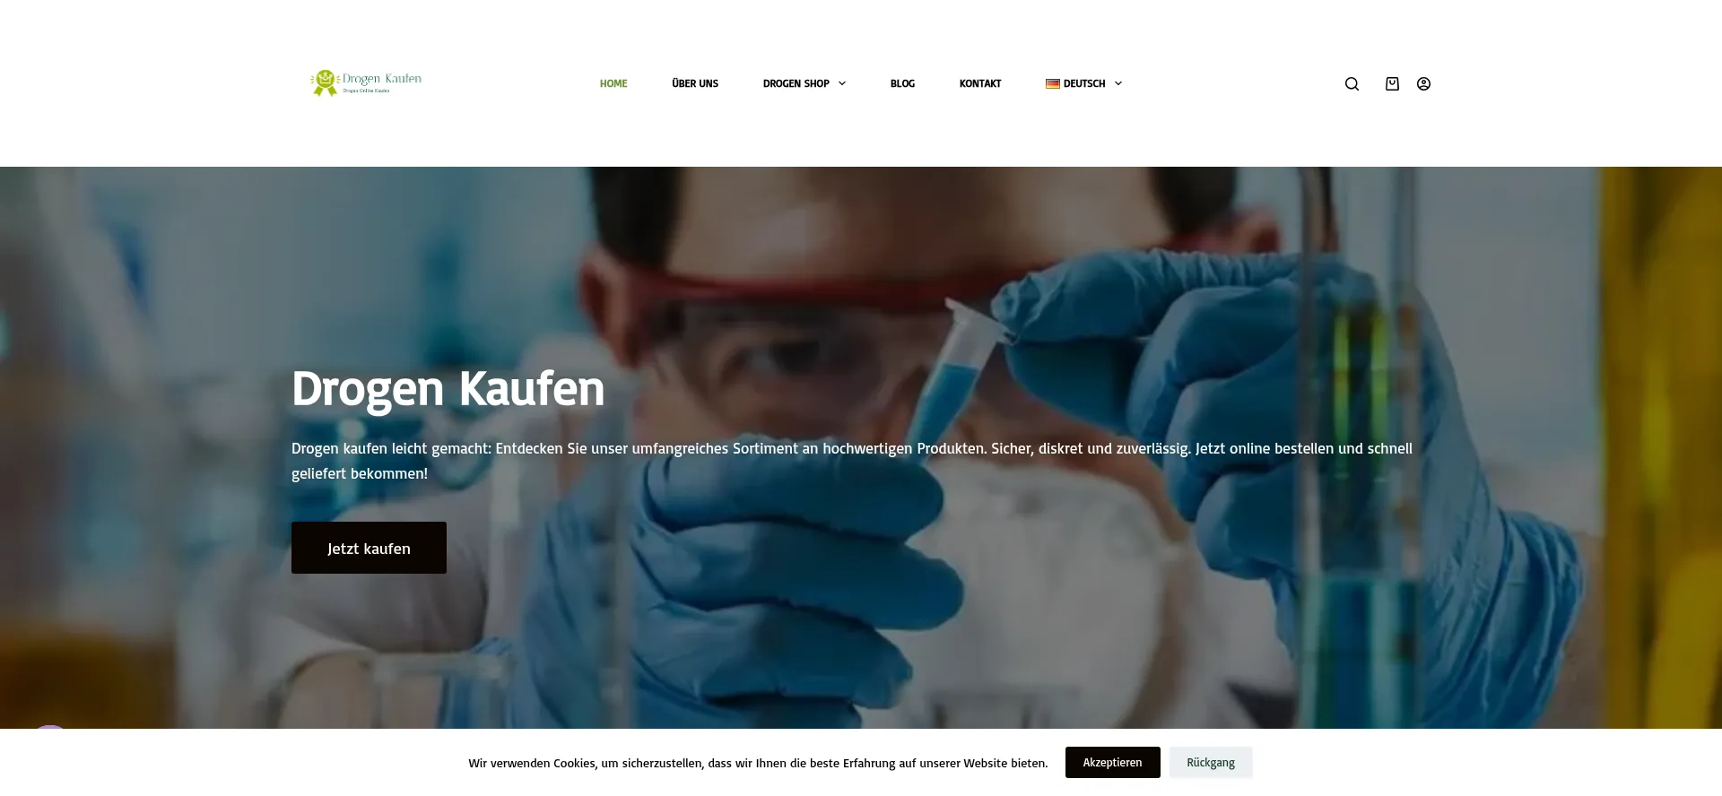Click the Drogen Kaufen site logo

tap(366, 82)
